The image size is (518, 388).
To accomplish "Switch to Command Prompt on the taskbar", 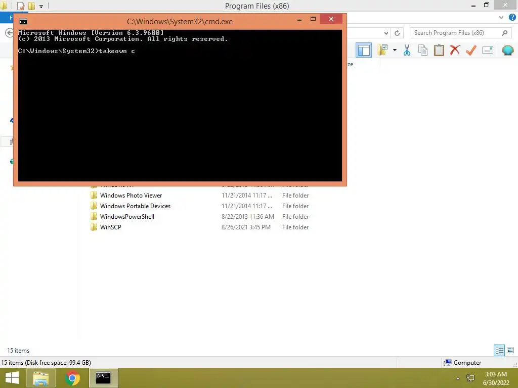I will point(103,378).
